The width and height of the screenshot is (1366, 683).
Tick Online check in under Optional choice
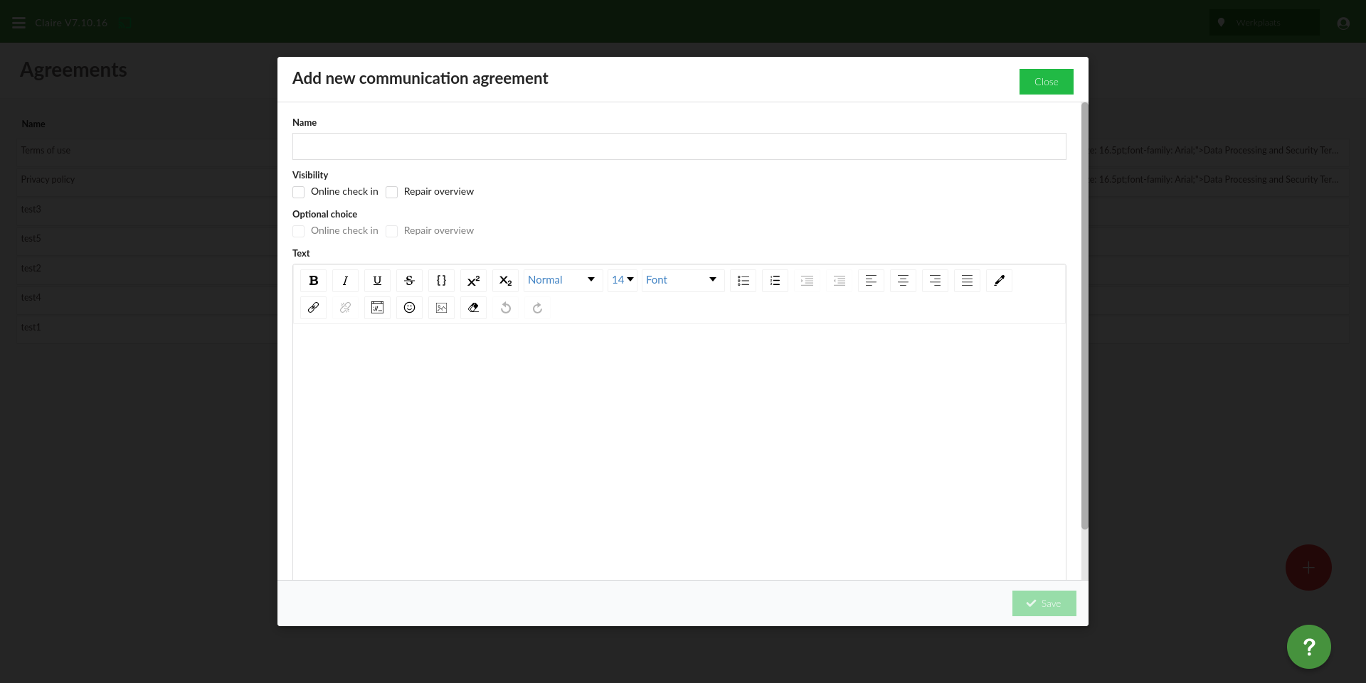pos(299,231)
